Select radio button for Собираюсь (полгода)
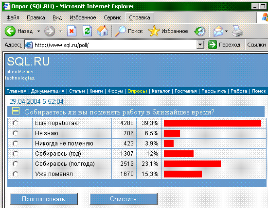The height and width of the screenshot is (208, 268). [16, 164]
